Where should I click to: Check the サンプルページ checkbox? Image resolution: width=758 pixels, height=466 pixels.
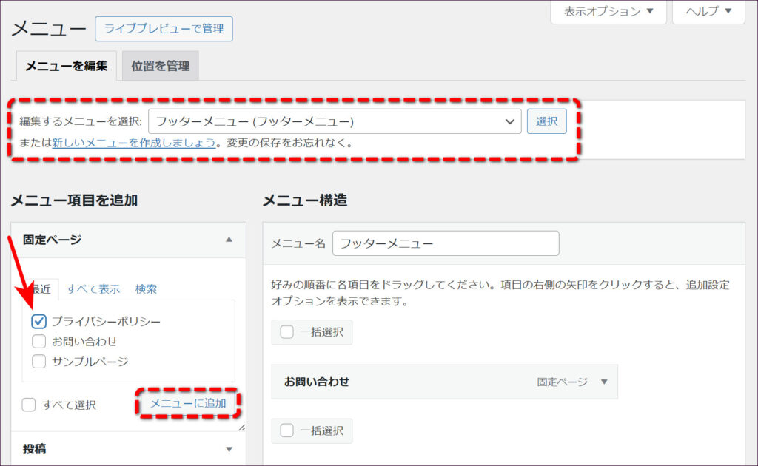point(39,362)
